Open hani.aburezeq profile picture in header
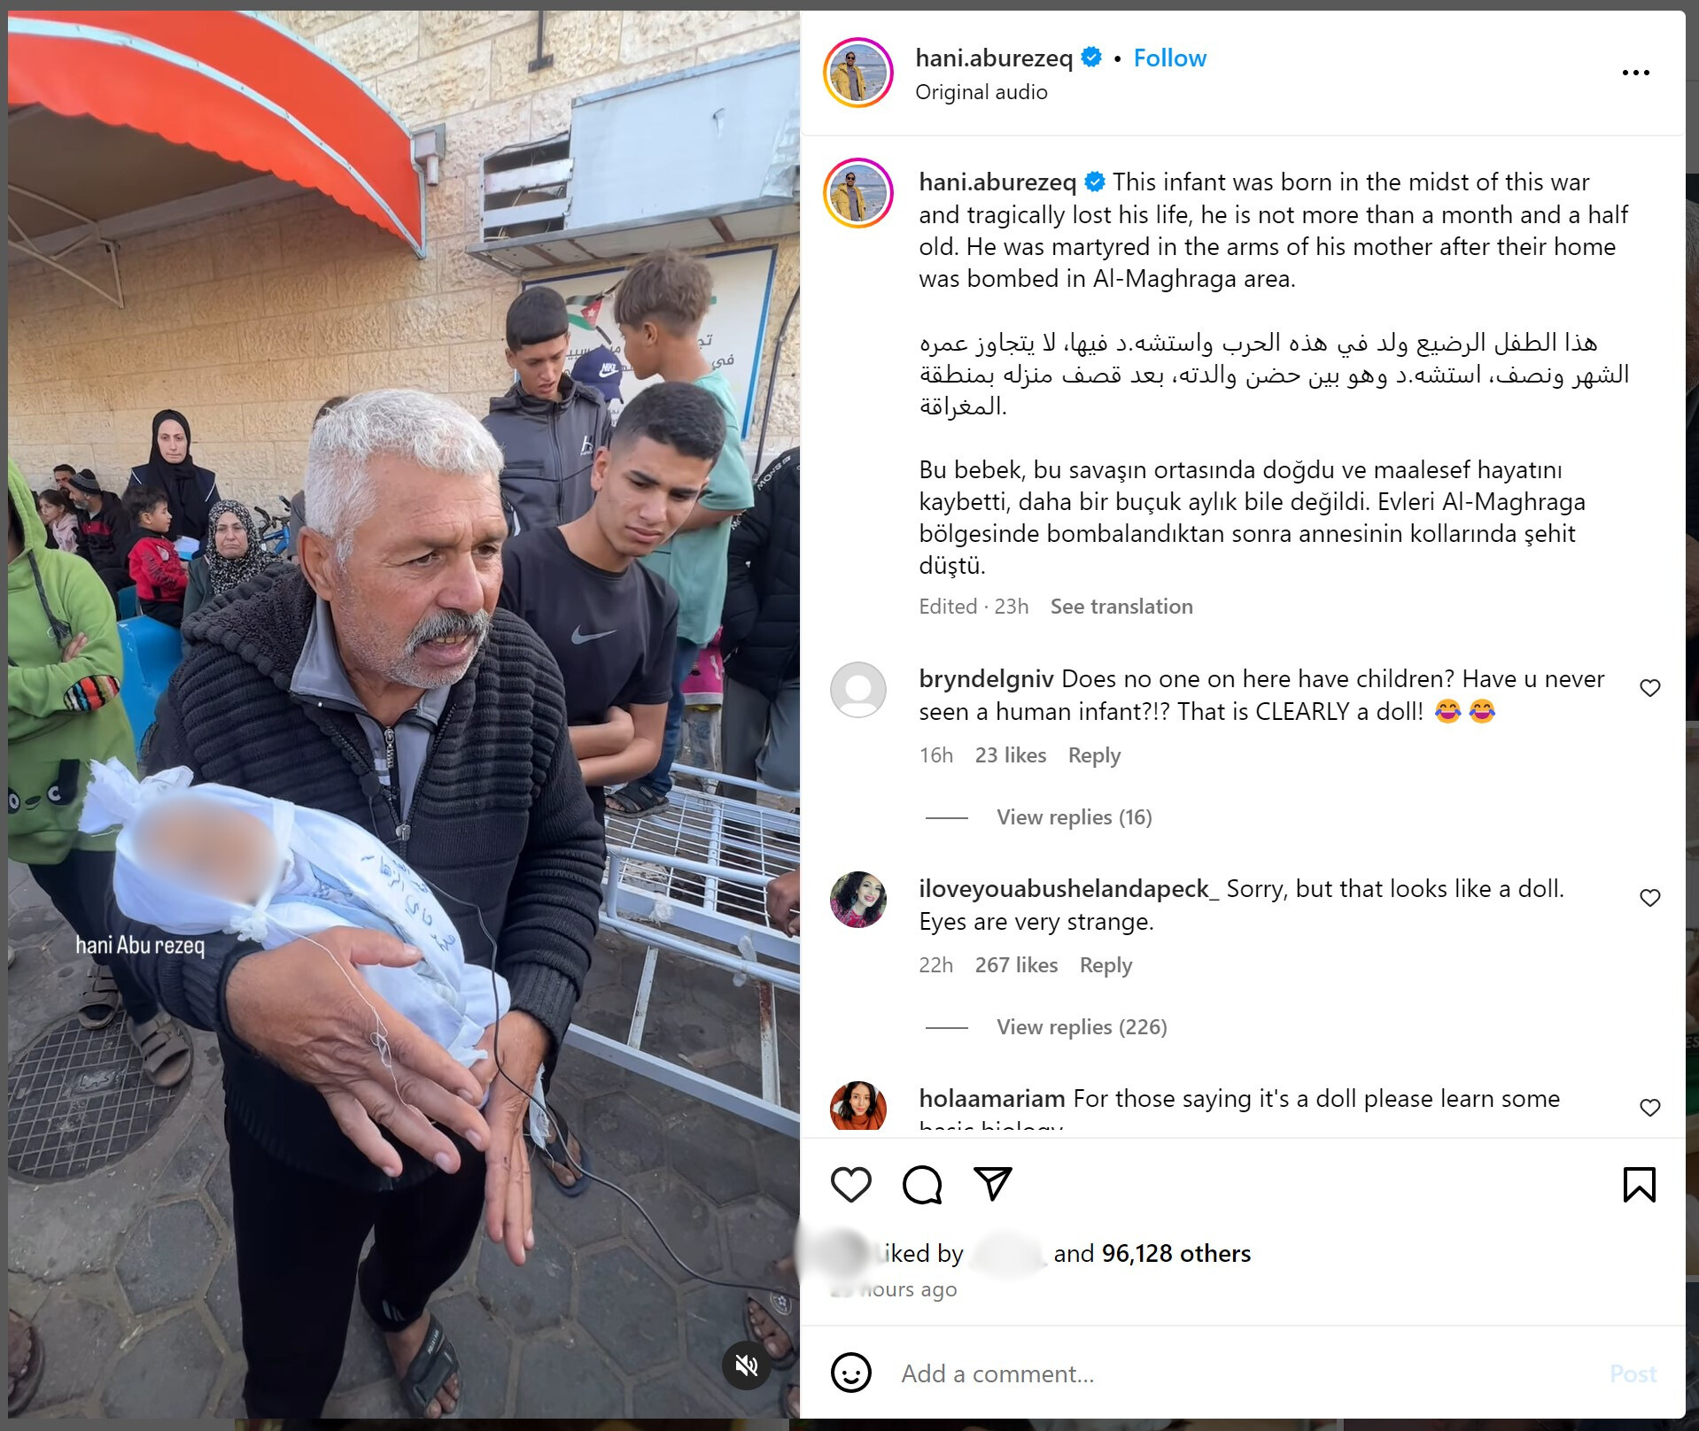1699x1431 pixels. click(x=857, y=73)
